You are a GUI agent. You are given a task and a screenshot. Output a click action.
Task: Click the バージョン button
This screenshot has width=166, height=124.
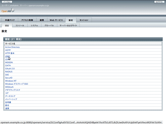(x=7, y=2)
